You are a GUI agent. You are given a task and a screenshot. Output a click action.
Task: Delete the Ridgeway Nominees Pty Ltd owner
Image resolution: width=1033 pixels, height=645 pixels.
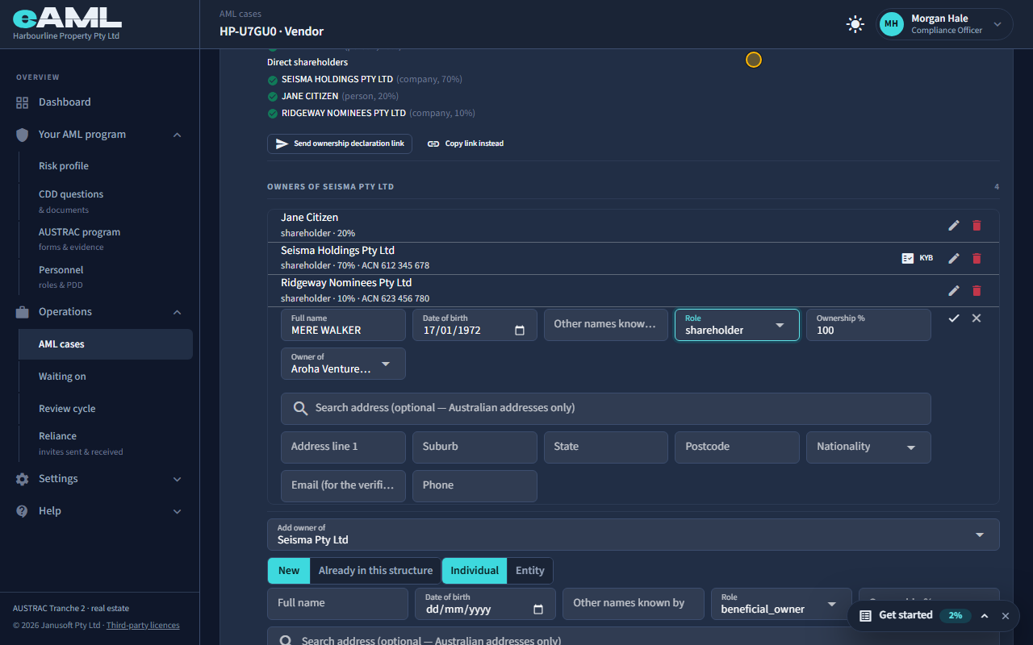point(977,291)
